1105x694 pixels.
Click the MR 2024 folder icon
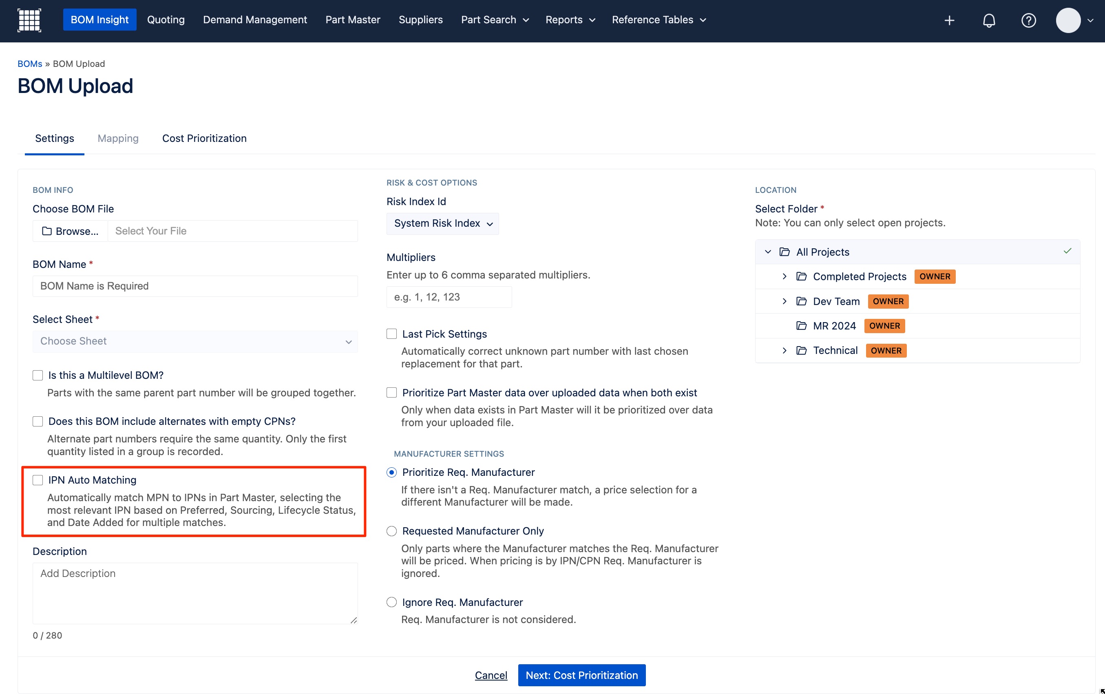(801, 326)
